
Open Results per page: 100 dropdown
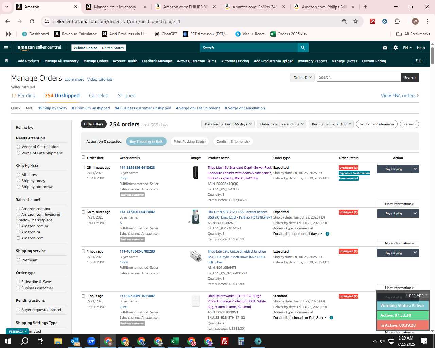point(331,124)
